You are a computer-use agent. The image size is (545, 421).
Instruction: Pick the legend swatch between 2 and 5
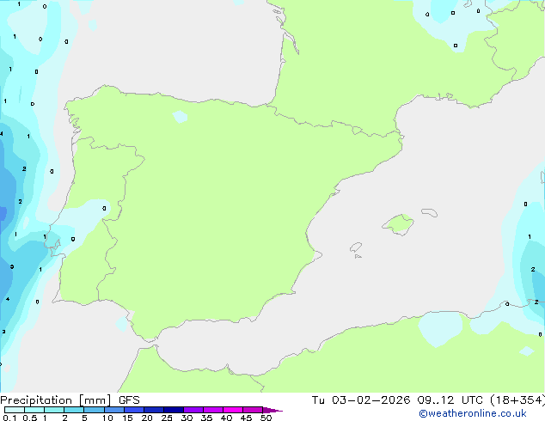click(x=74, y=410)
